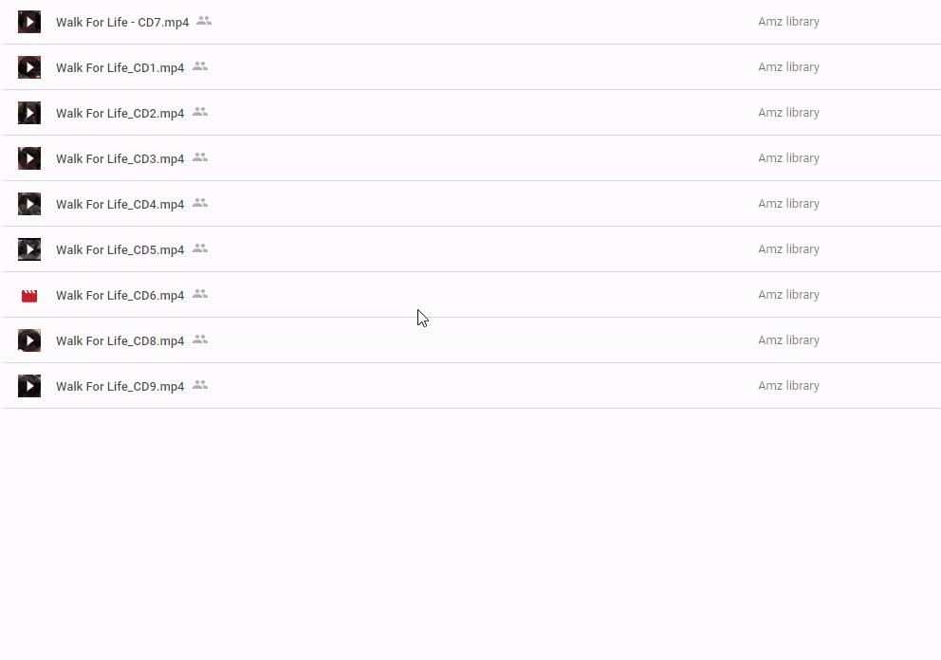Click the shared icon next to CD6.mp4

(x=200, y=295)
